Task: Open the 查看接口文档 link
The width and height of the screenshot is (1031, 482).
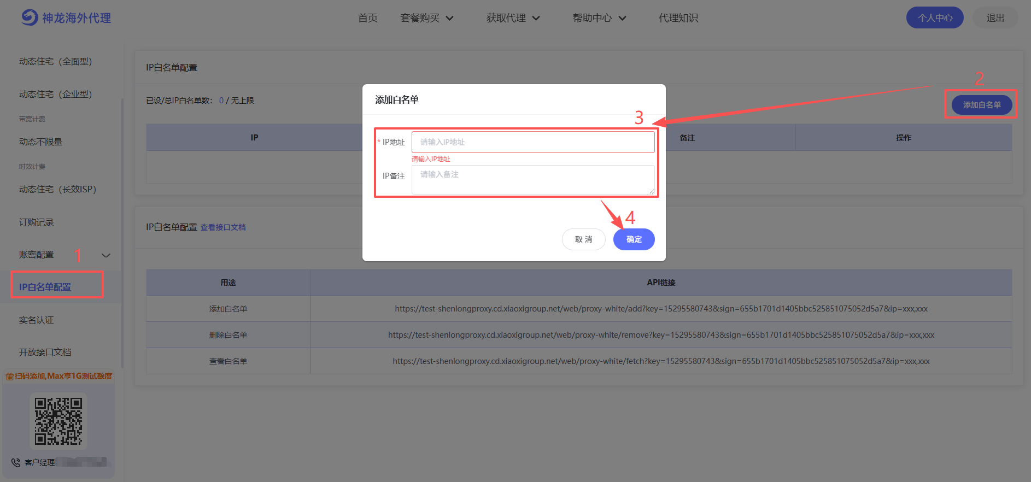Action: (223, 227)
